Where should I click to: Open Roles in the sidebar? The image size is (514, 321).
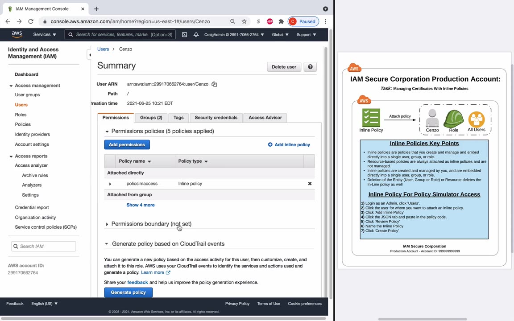pos(21,115)
